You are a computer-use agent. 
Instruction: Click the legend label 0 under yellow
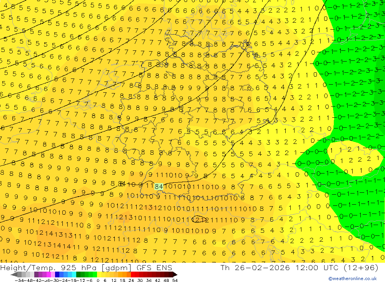tap(98, 280)
